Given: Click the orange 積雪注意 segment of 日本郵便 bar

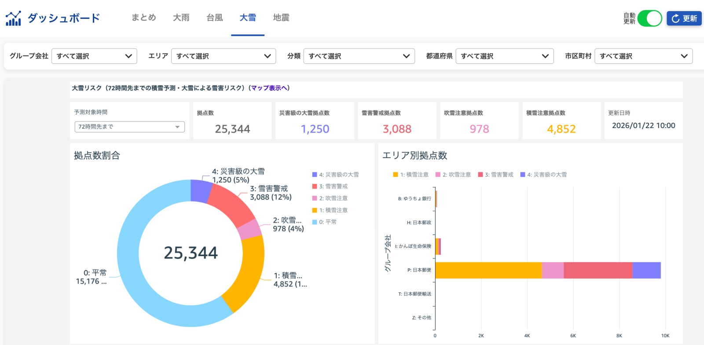Looking at the screenshot, I should click(x=488, y=270).
